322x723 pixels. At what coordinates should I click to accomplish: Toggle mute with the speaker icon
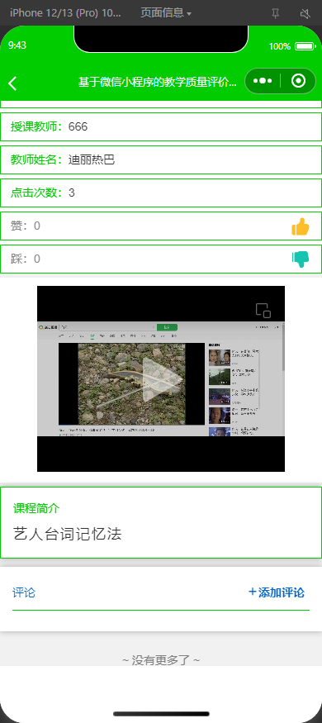(x=305, y=14)
